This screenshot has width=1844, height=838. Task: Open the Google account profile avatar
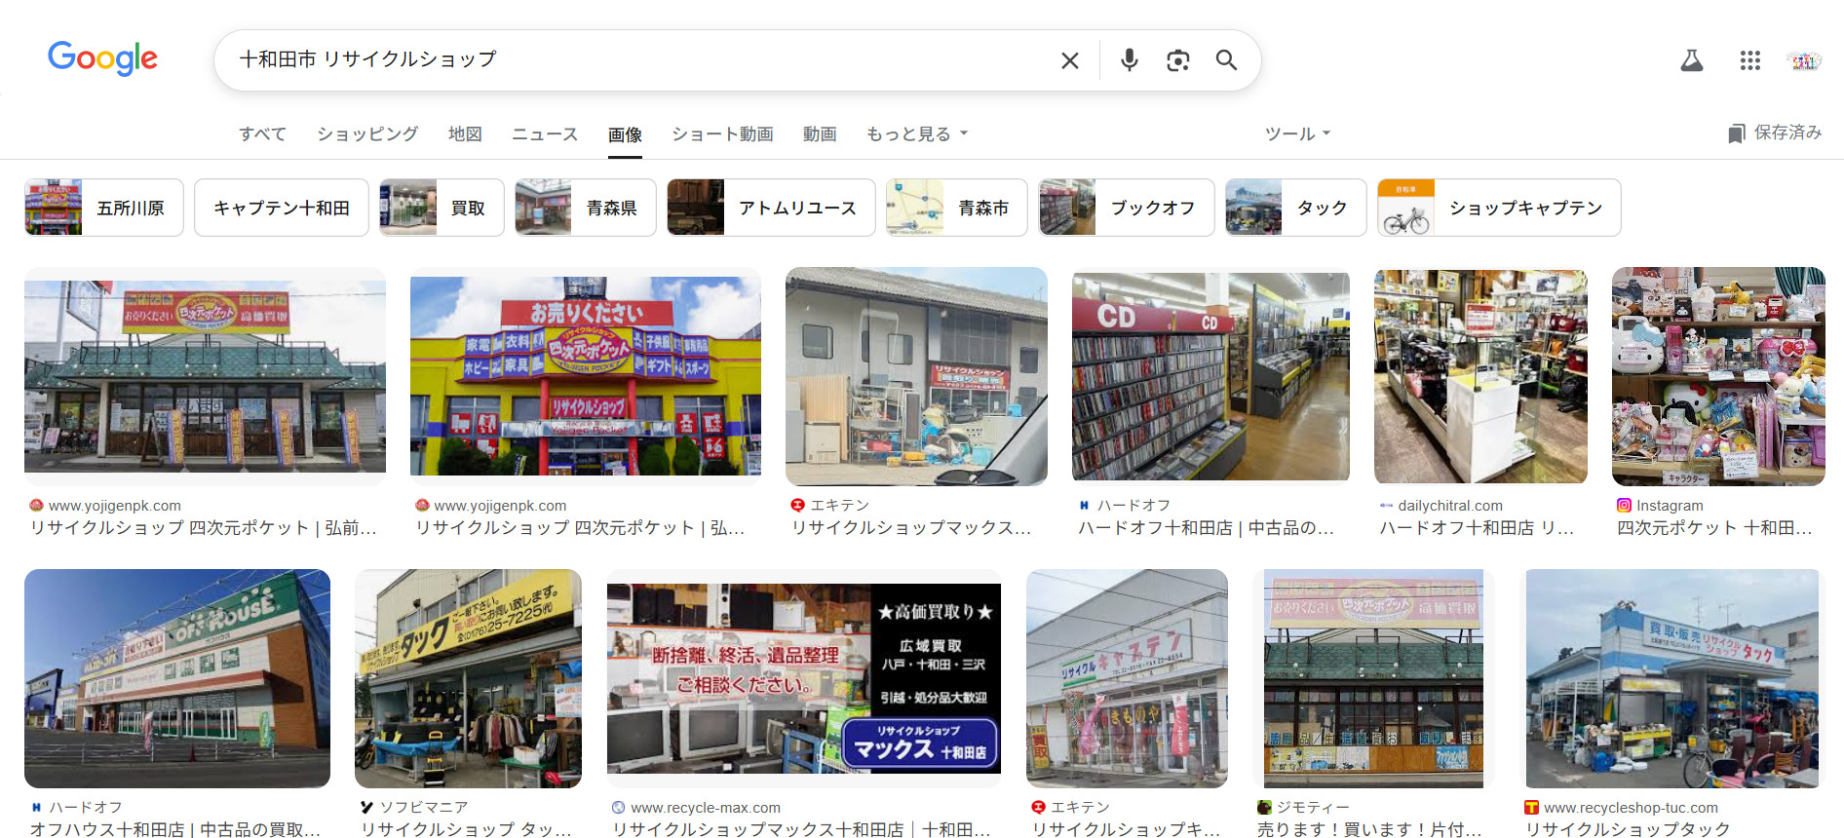click(1804, 60)
